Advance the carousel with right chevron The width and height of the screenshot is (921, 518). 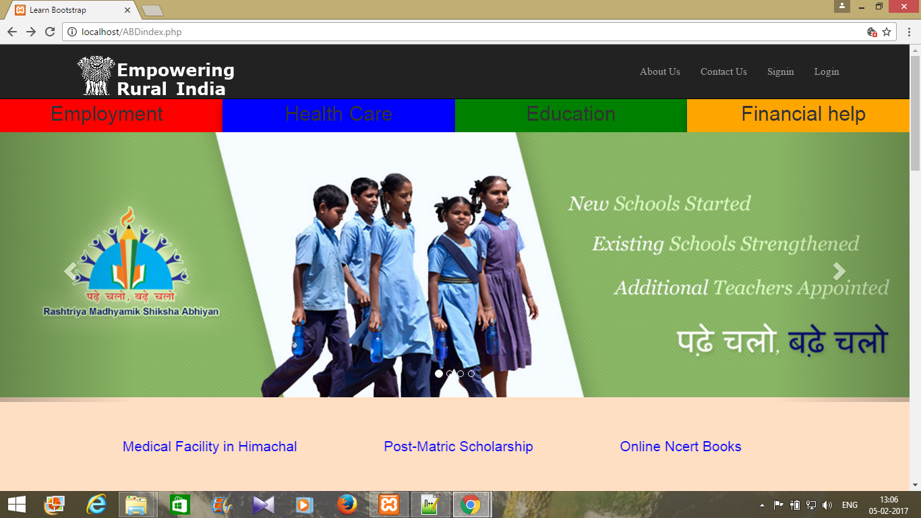(x=839, y=270)
